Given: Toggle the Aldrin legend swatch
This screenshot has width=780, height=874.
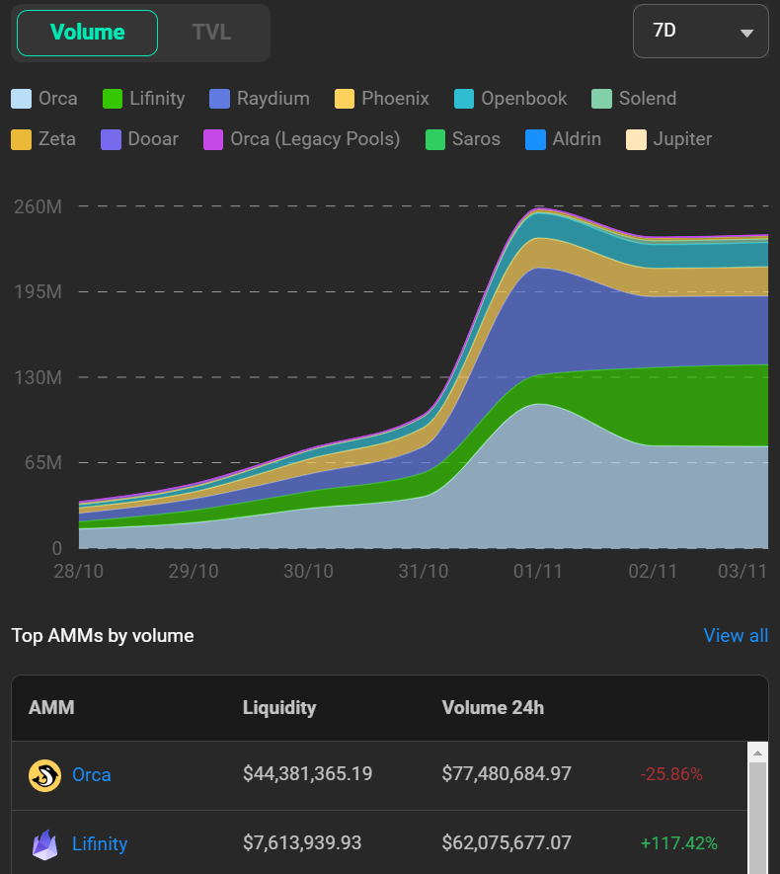Looking at the screenshot, I should coord(535,139).
